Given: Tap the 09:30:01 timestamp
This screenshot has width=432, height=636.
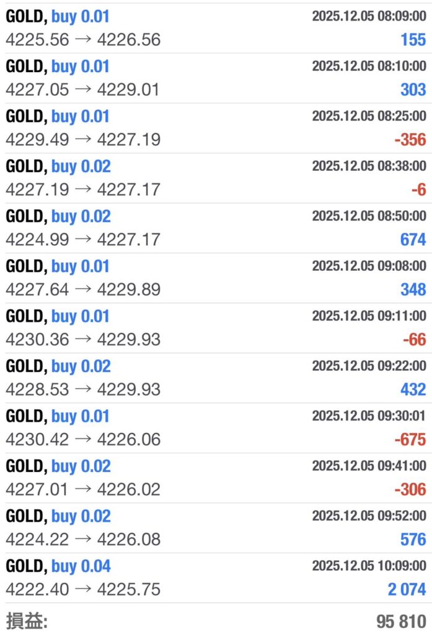Looking at the screenshot, I should 369,416.
